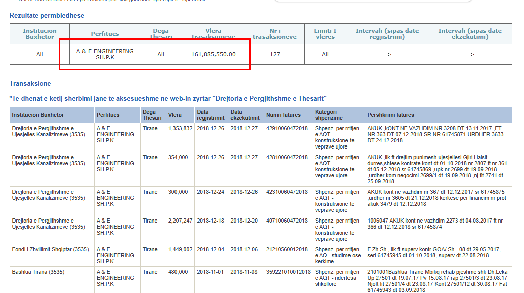Click the 'Intervali (sipas date regjistrimi)' header
The height and width of the screenshot is (293, 524).
pos(387,34)
